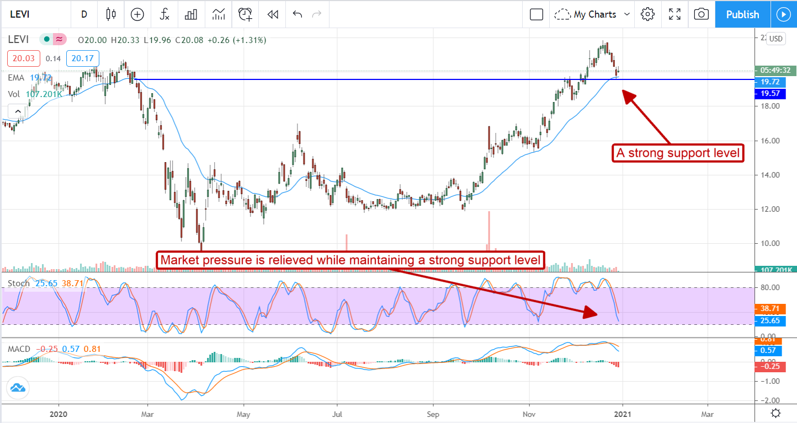
Task: Expand the My Charts dropdown
Action: pos(593,15)
